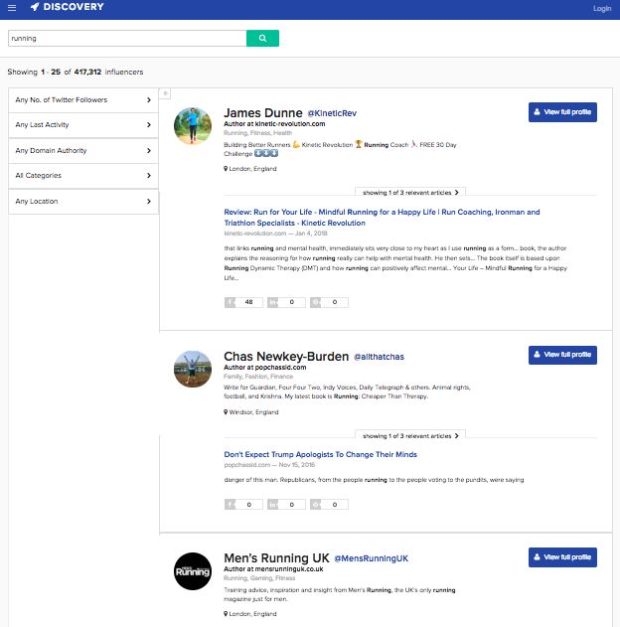Click Facebook share count 48 for James Dunne
Screen dimensions: 620x627
point(243,302)
